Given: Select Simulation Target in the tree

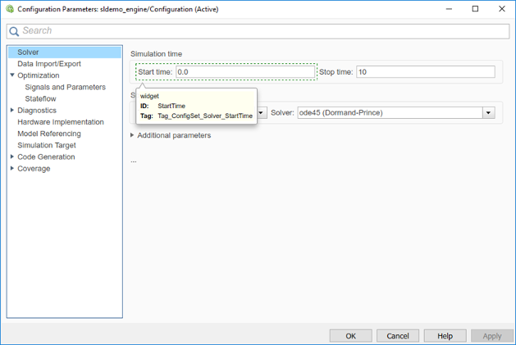Looking at the screenshot, I should click(47, 145).
